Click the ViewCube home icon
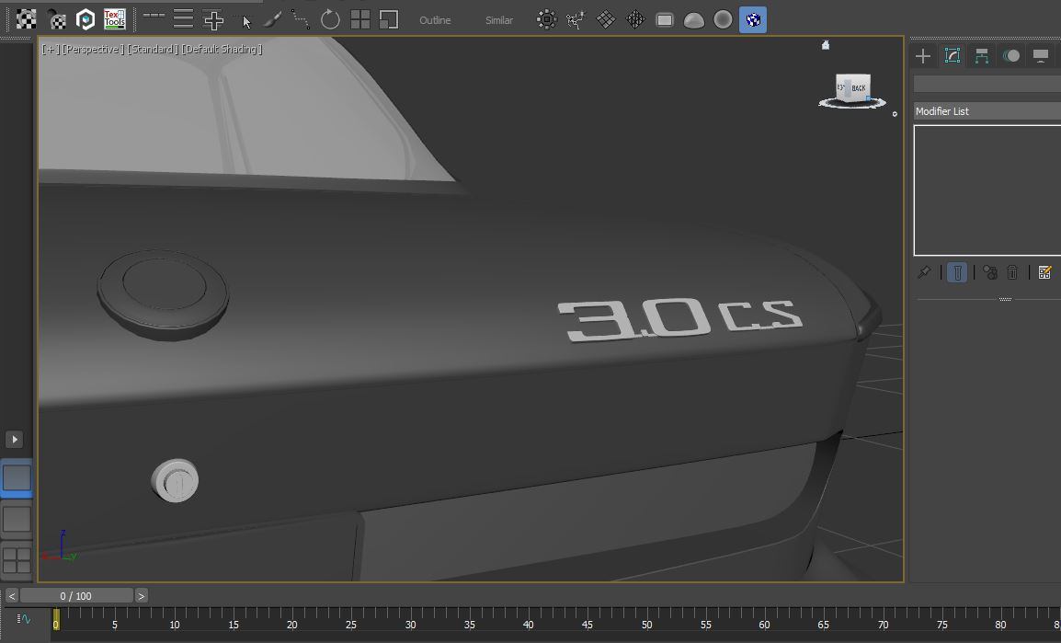Screen dimensions: 1061x643 (826, 45)
